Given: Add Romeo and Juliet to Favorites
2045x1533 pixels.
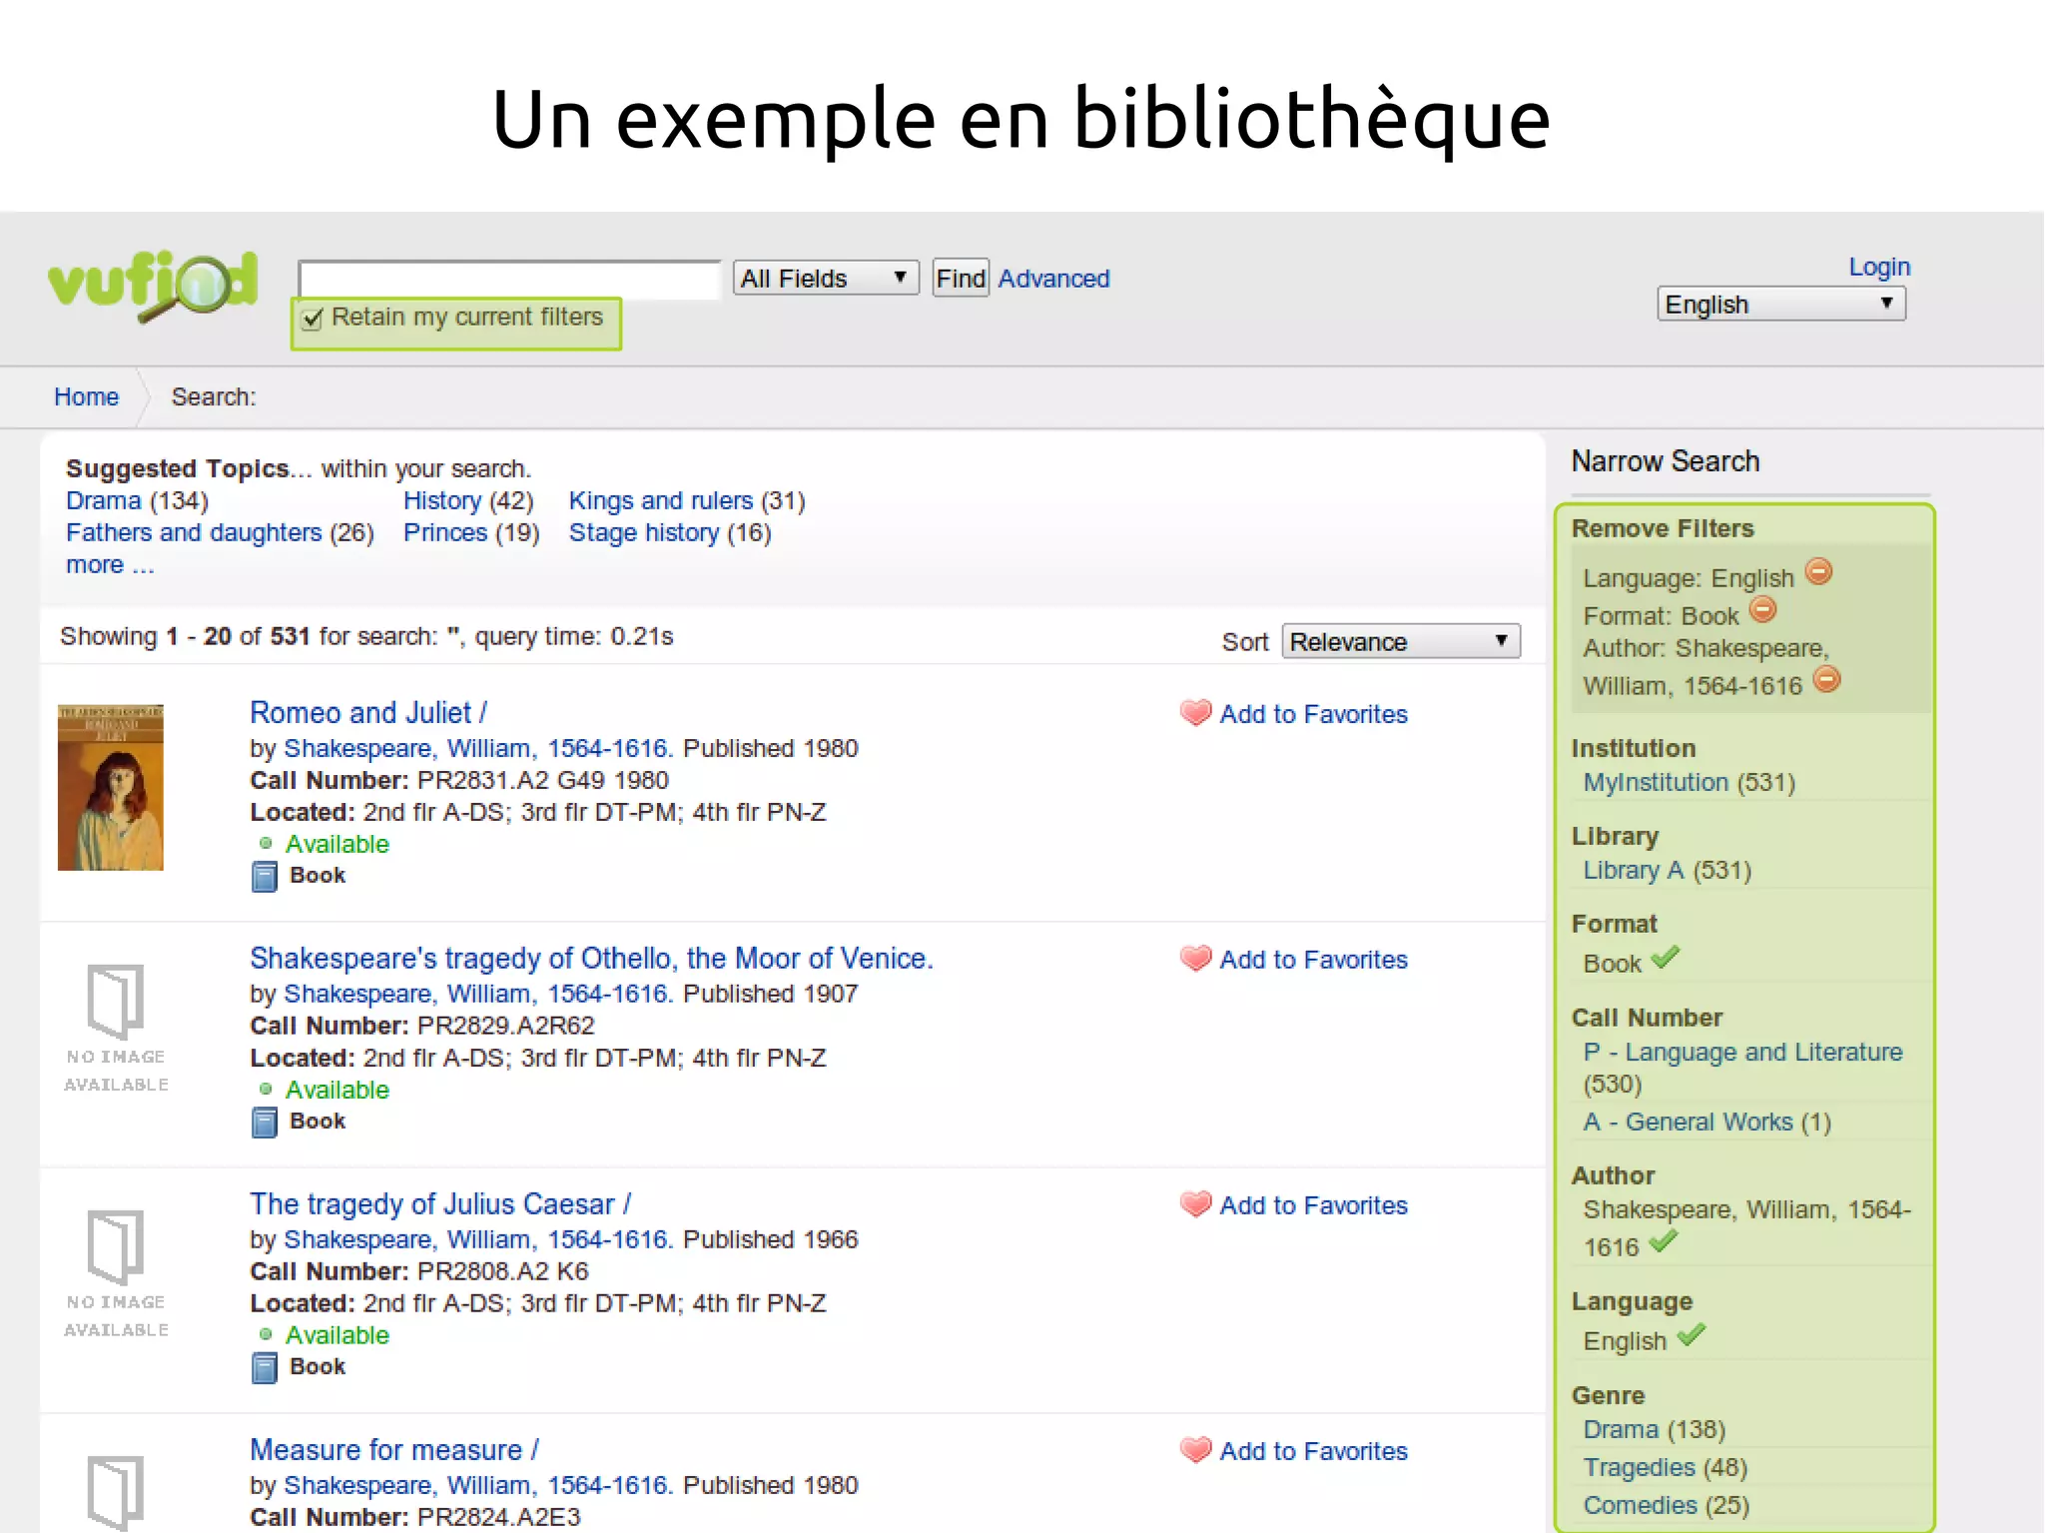Looking at the screenshot, I should coord(1313,714).
